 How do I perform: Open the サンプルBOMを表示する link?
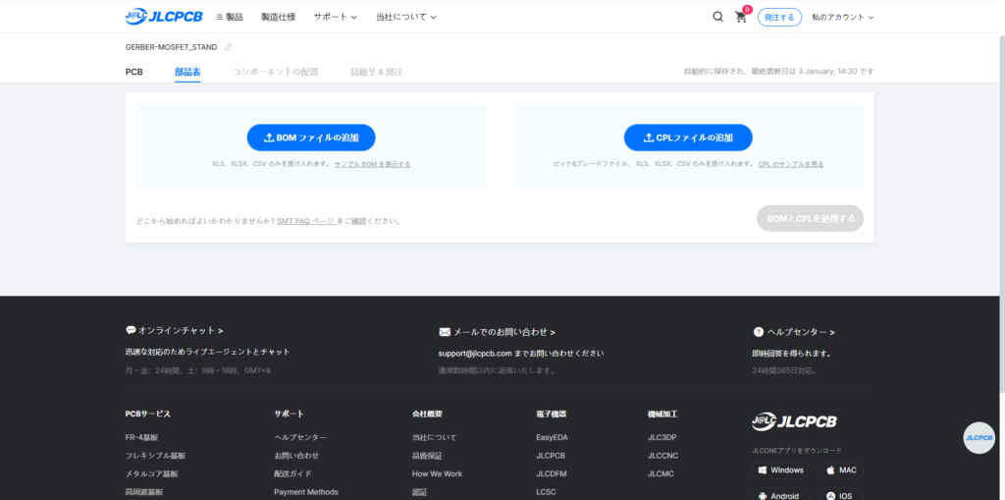(372, 164)
